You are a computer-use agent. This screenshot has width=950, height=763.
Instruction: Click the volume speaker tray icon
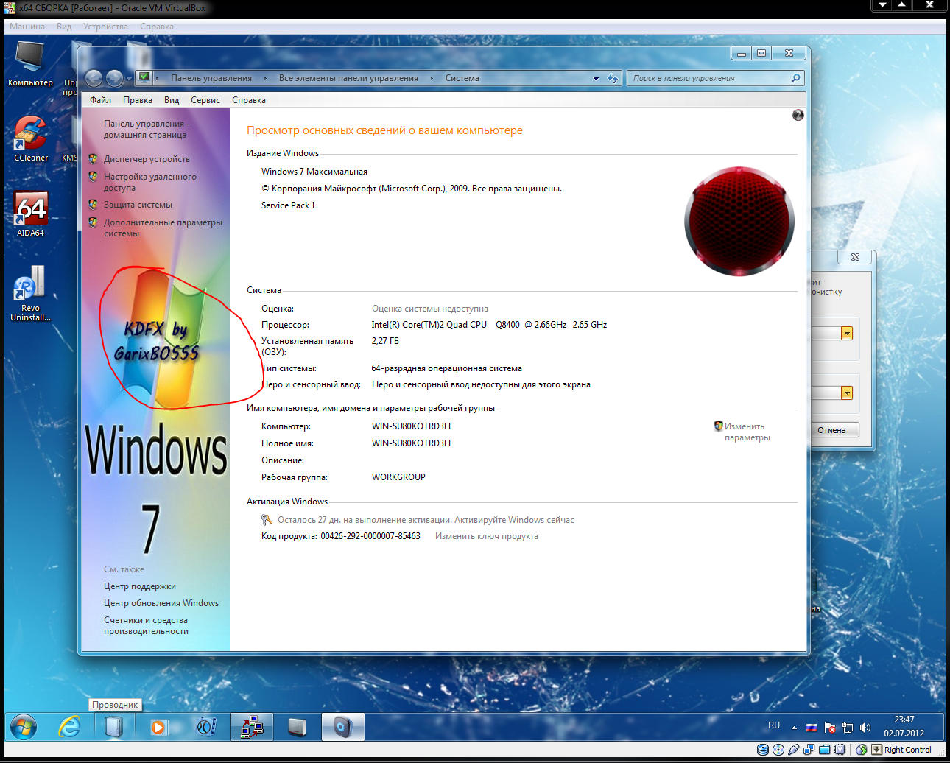pyautogui.click(x=865, y=728)
